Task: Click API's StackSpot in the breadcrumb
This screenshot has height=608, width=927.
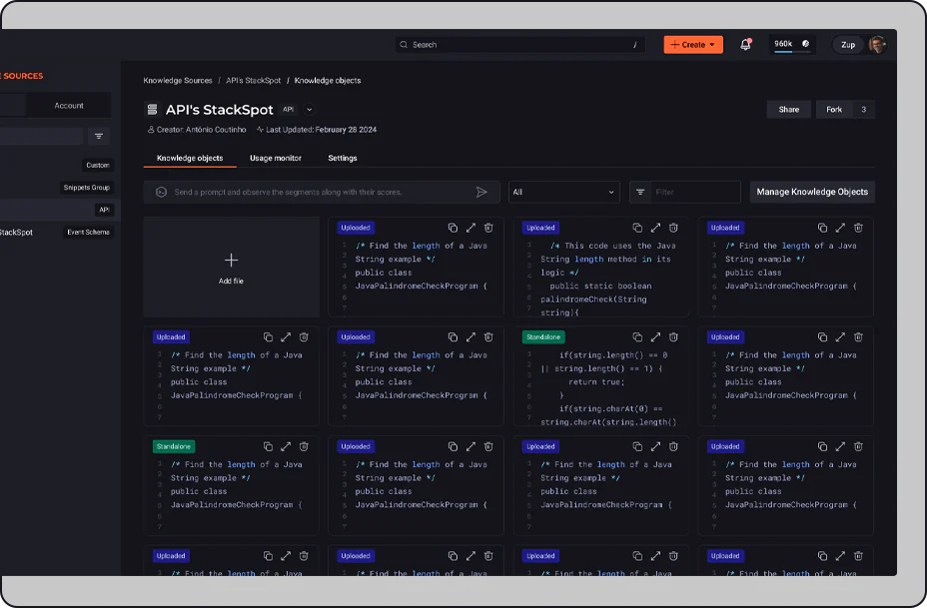Action: [x=253, y=80]
